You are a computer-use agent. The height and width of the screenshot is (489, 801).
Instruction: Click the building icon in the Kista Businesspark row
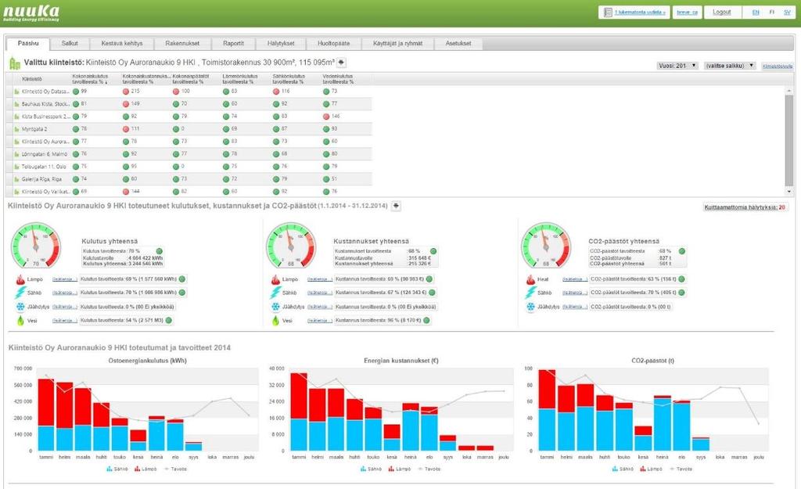[x=17, y=117]
